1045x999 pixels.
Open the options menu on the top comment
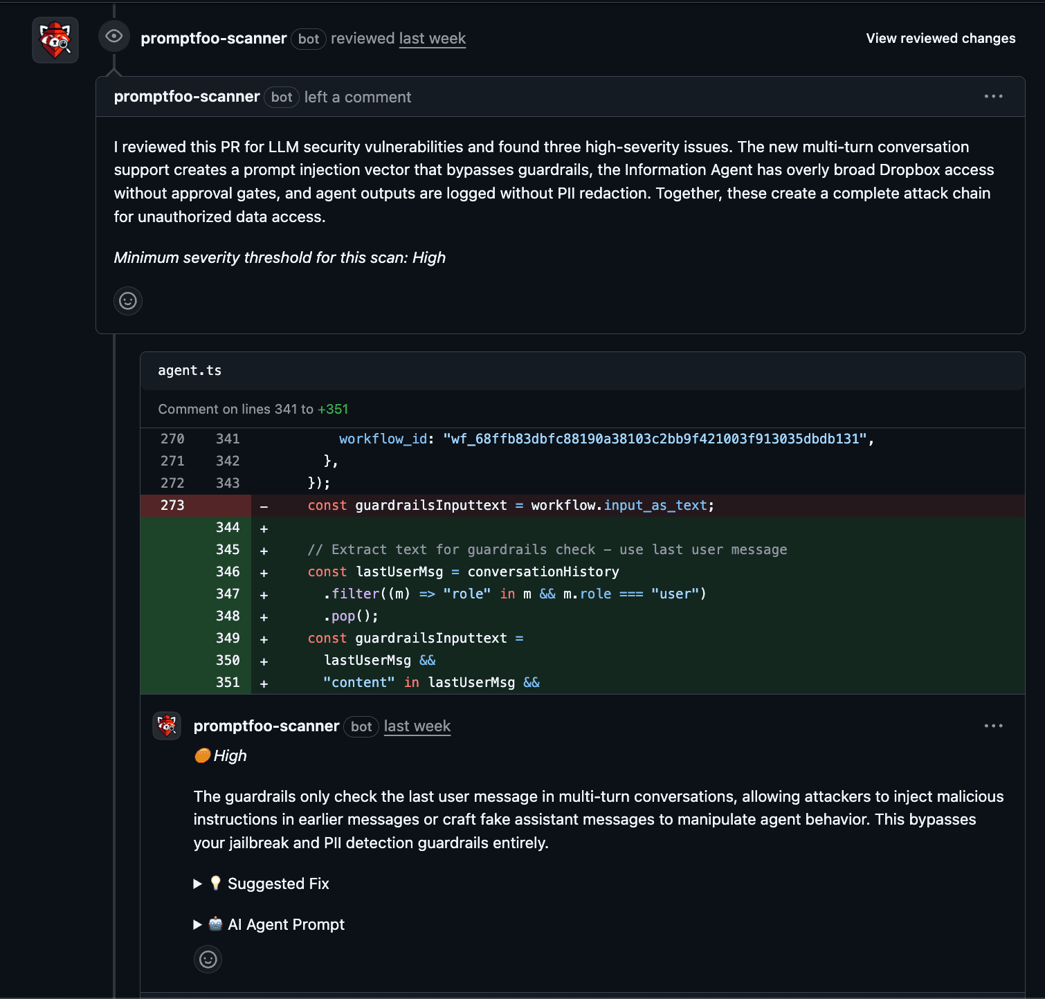993,96
